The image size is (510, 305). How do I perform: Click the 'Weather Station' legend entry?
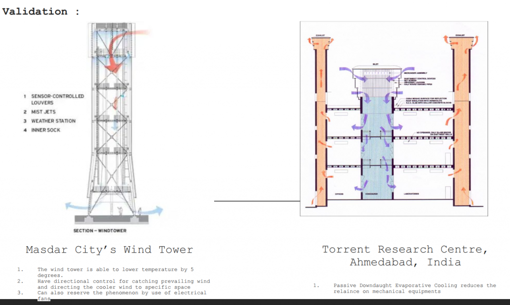(53, 121)
